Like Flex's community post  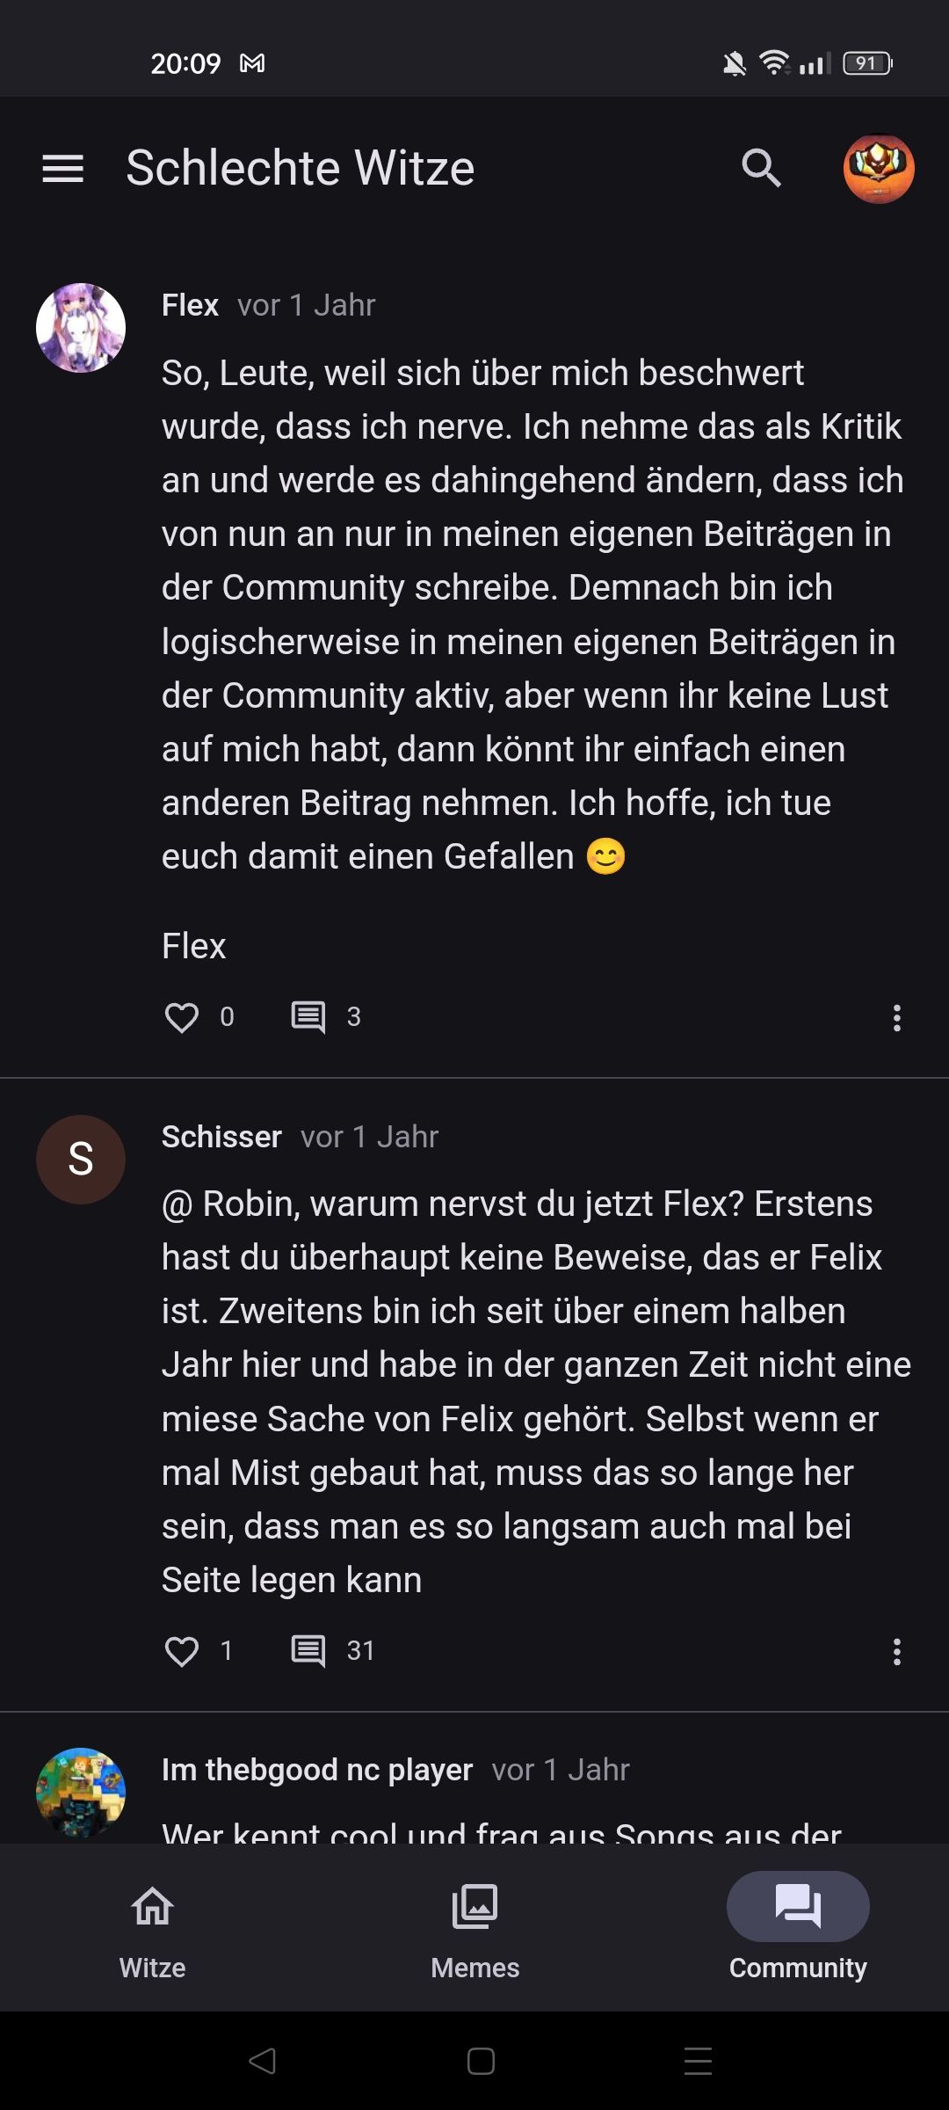[182, 1018]
